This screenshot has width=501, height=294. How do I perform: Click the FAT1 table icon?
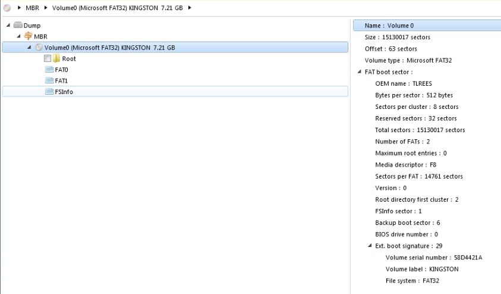pos(49,80)
